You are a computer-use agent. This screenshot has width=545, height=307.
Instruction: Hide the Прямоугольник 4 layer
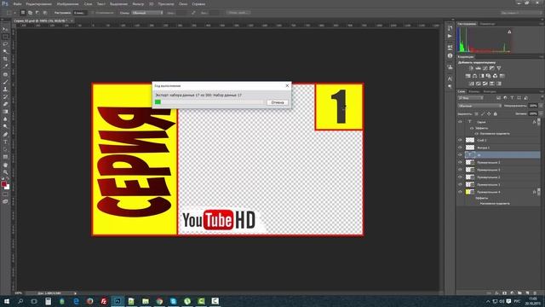[x=460, y=192]
